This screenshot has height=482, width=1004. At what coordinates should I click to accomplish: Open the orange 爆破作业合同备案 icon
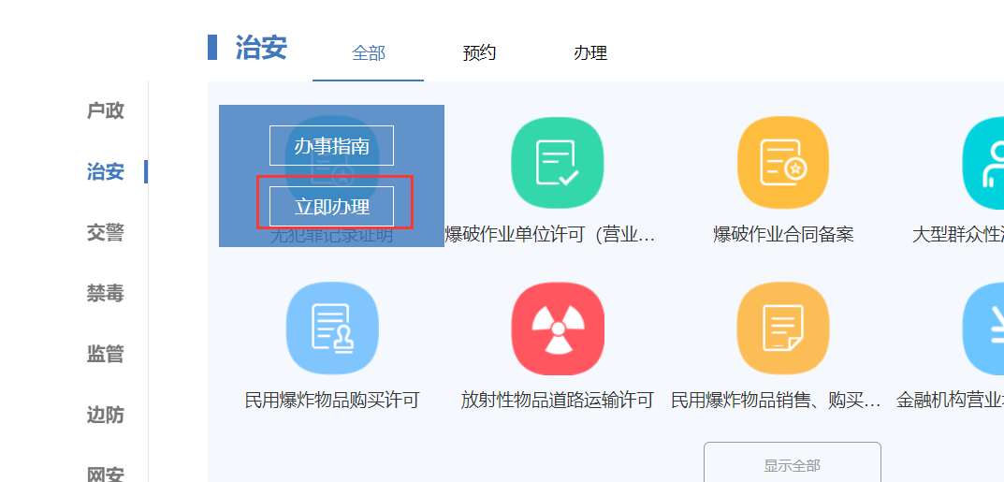coord(783,163)
